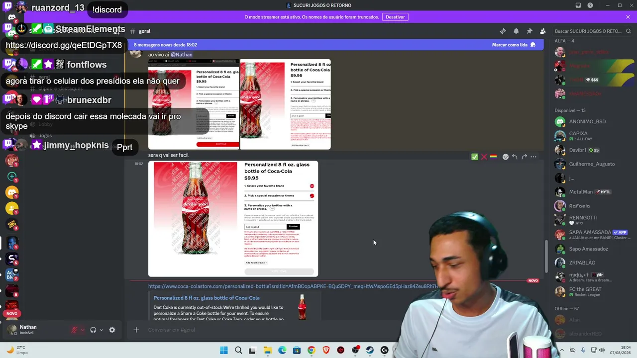Open CAPIXA member profile
637x358 pixels.
click(587, 135)
